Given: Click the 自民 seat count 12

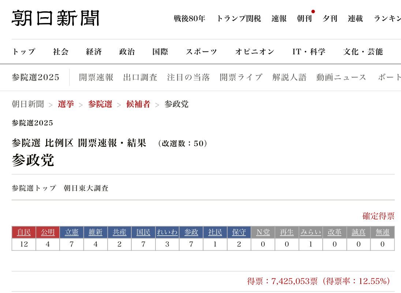Looking at the screenshot, I should (x=24, y=244).
